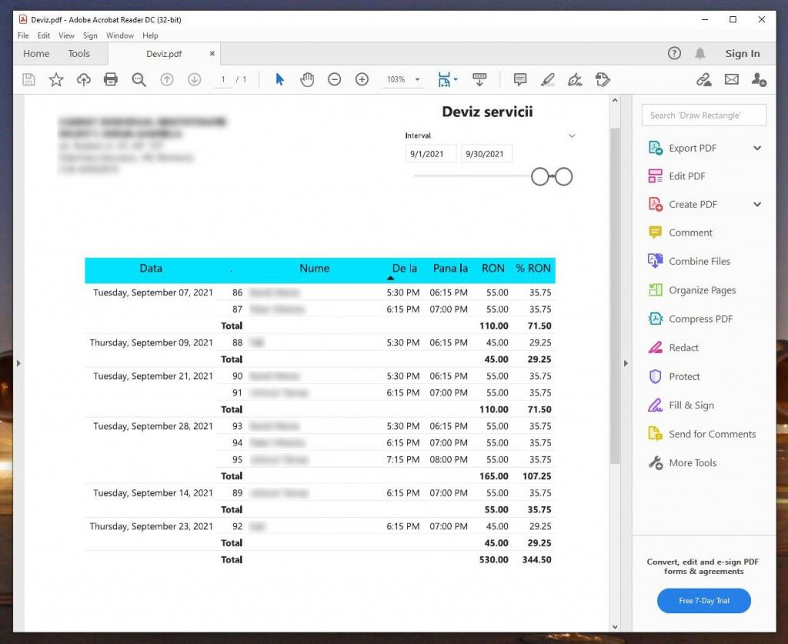Open the notifications bell
788x644 pixels.
point(700,53)
